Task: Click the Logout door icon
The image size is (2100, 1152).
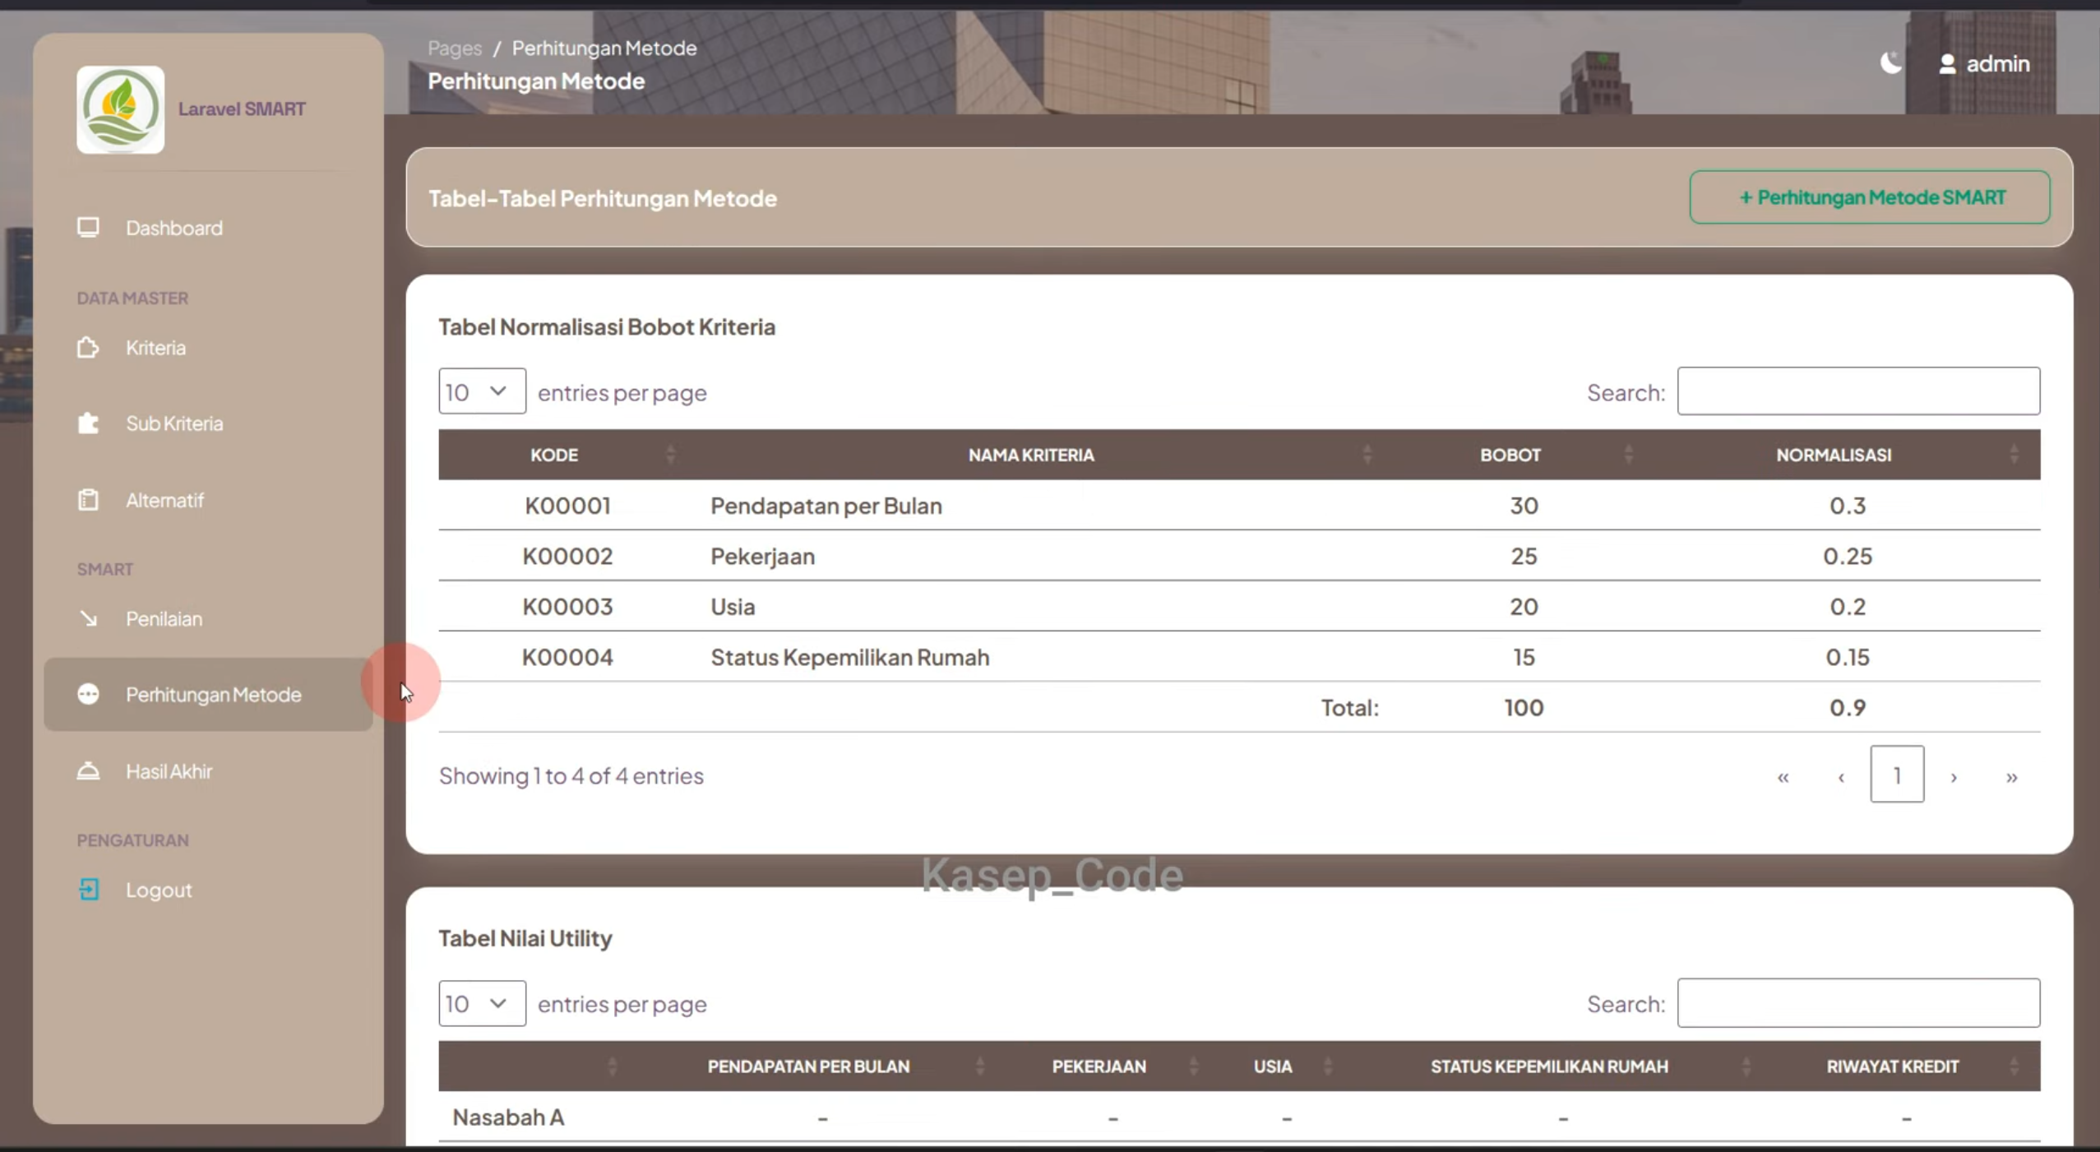Action: pos(88,890)
